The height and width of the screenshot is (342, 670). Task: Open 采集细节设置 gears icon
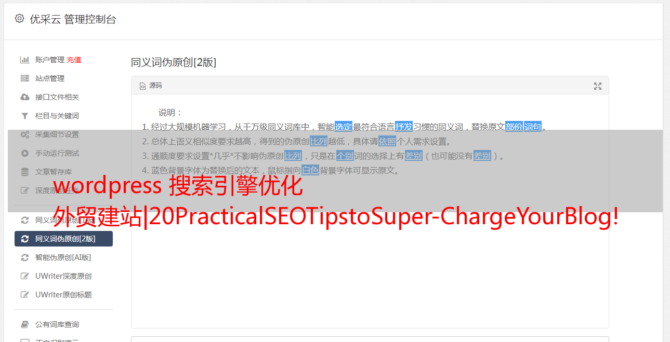[24, 134]
